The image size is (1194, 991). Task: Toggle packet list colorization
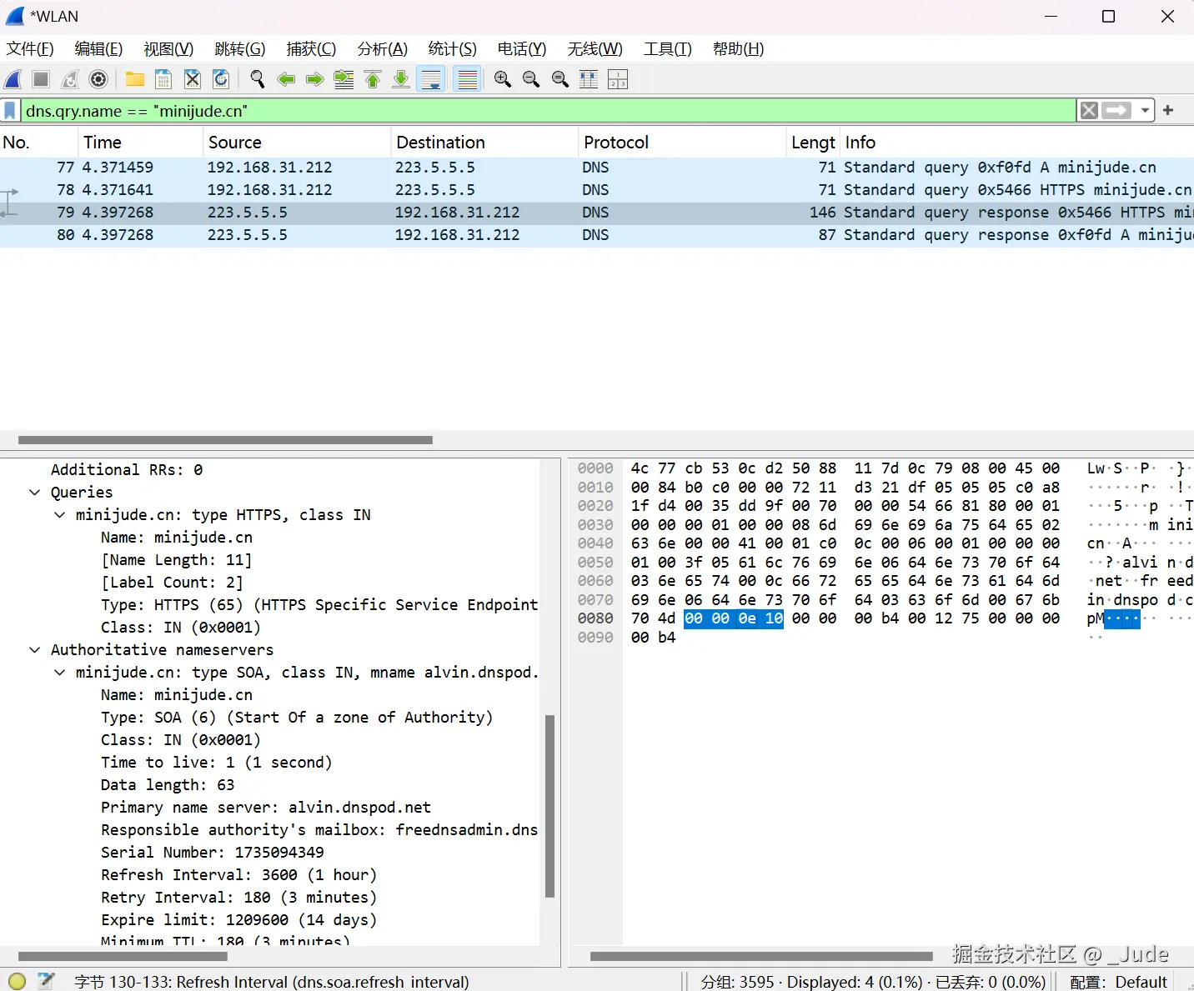coord(468,79)
